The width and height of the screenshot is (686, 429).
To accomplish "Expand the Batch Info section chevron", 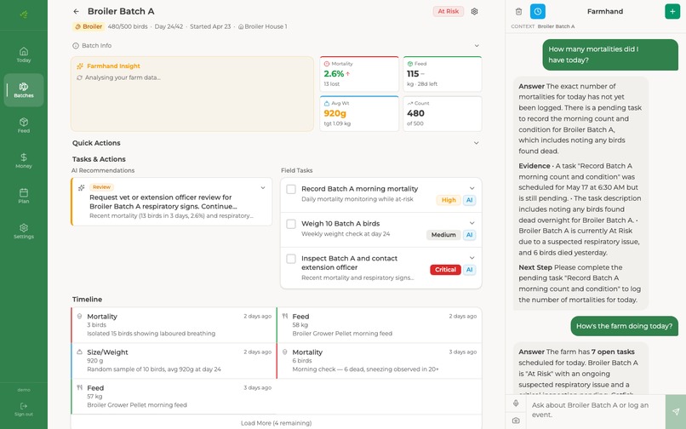I will [477, 45].
